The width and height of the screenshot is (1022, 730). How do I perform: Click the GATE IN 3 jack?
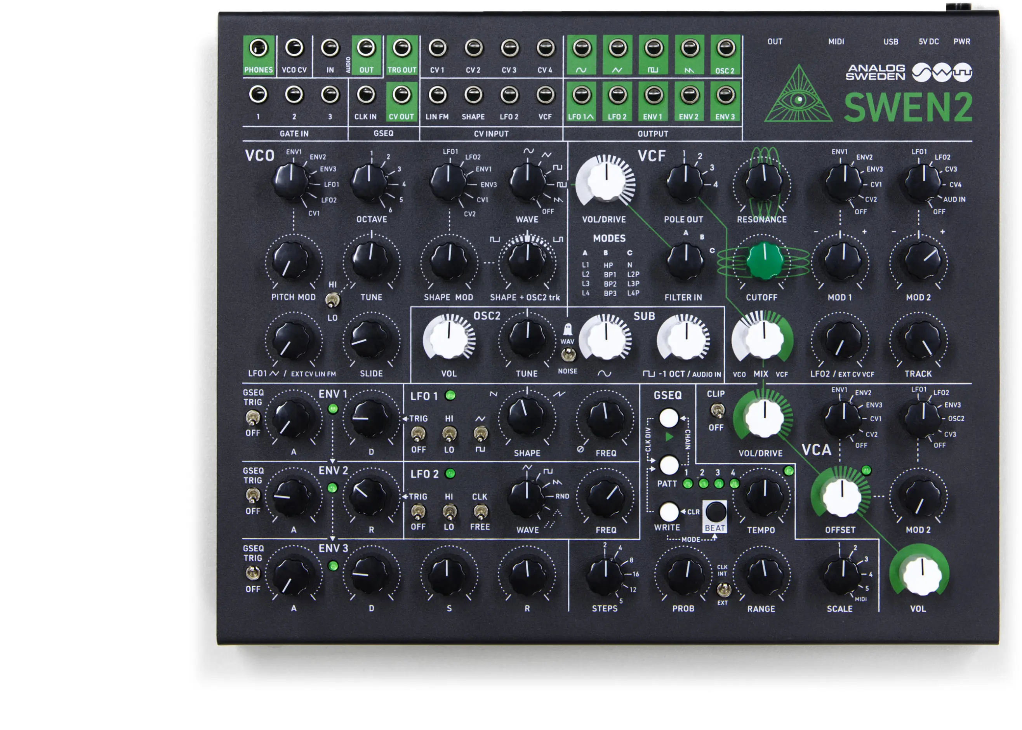pyautogui.click(x=330, y=95)
